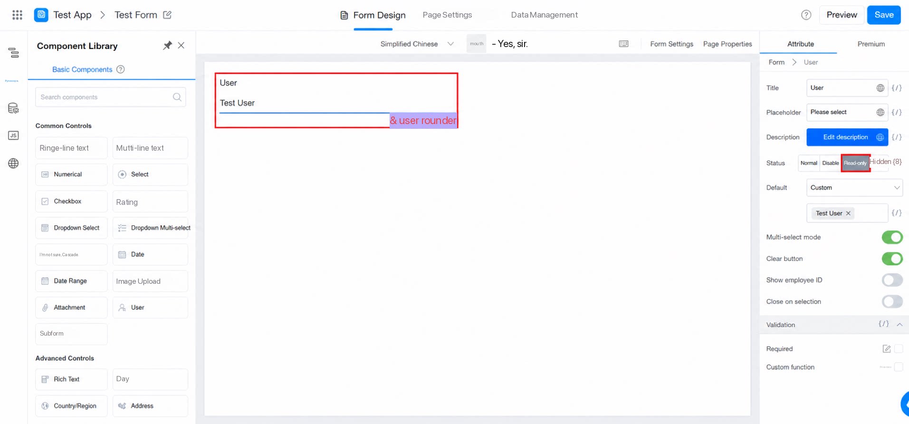Open the help question mark icon

[x=806, y=15]
